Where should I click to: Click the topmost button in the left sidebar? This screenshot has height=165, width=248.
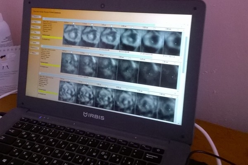(x=36, y=17)
